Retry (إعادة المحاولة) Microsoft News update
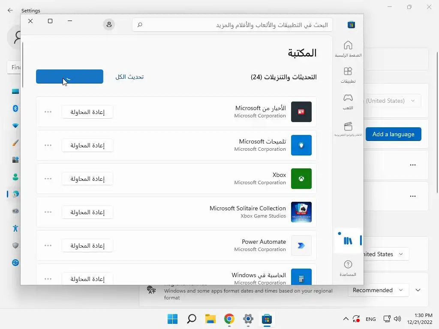This screenshot has height=329, width=439. [87, 112]
